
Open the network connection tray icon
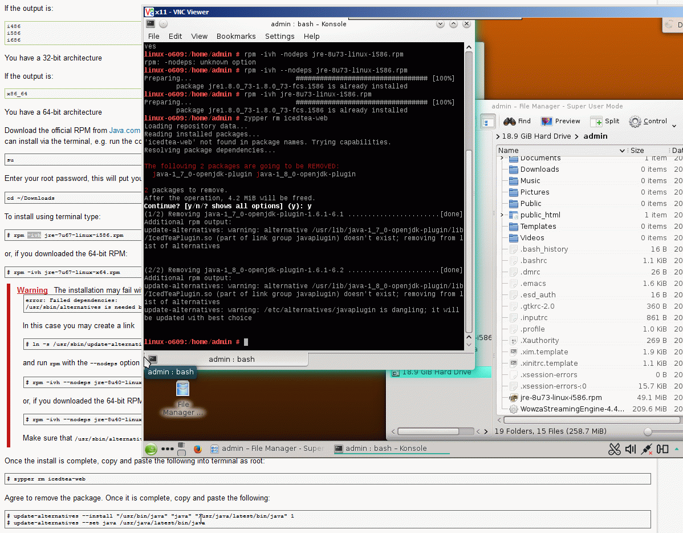coord(647,449)
